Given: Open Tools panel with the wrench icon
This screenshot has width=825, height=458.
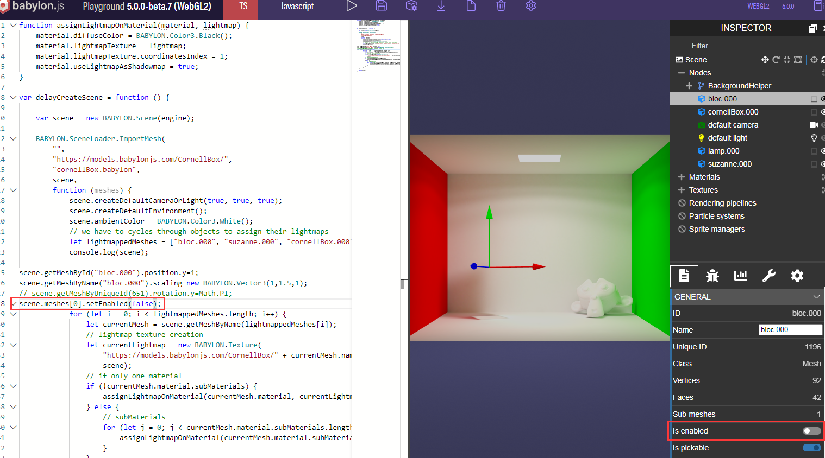Looking at the screenshot, I should coord(768,276).
